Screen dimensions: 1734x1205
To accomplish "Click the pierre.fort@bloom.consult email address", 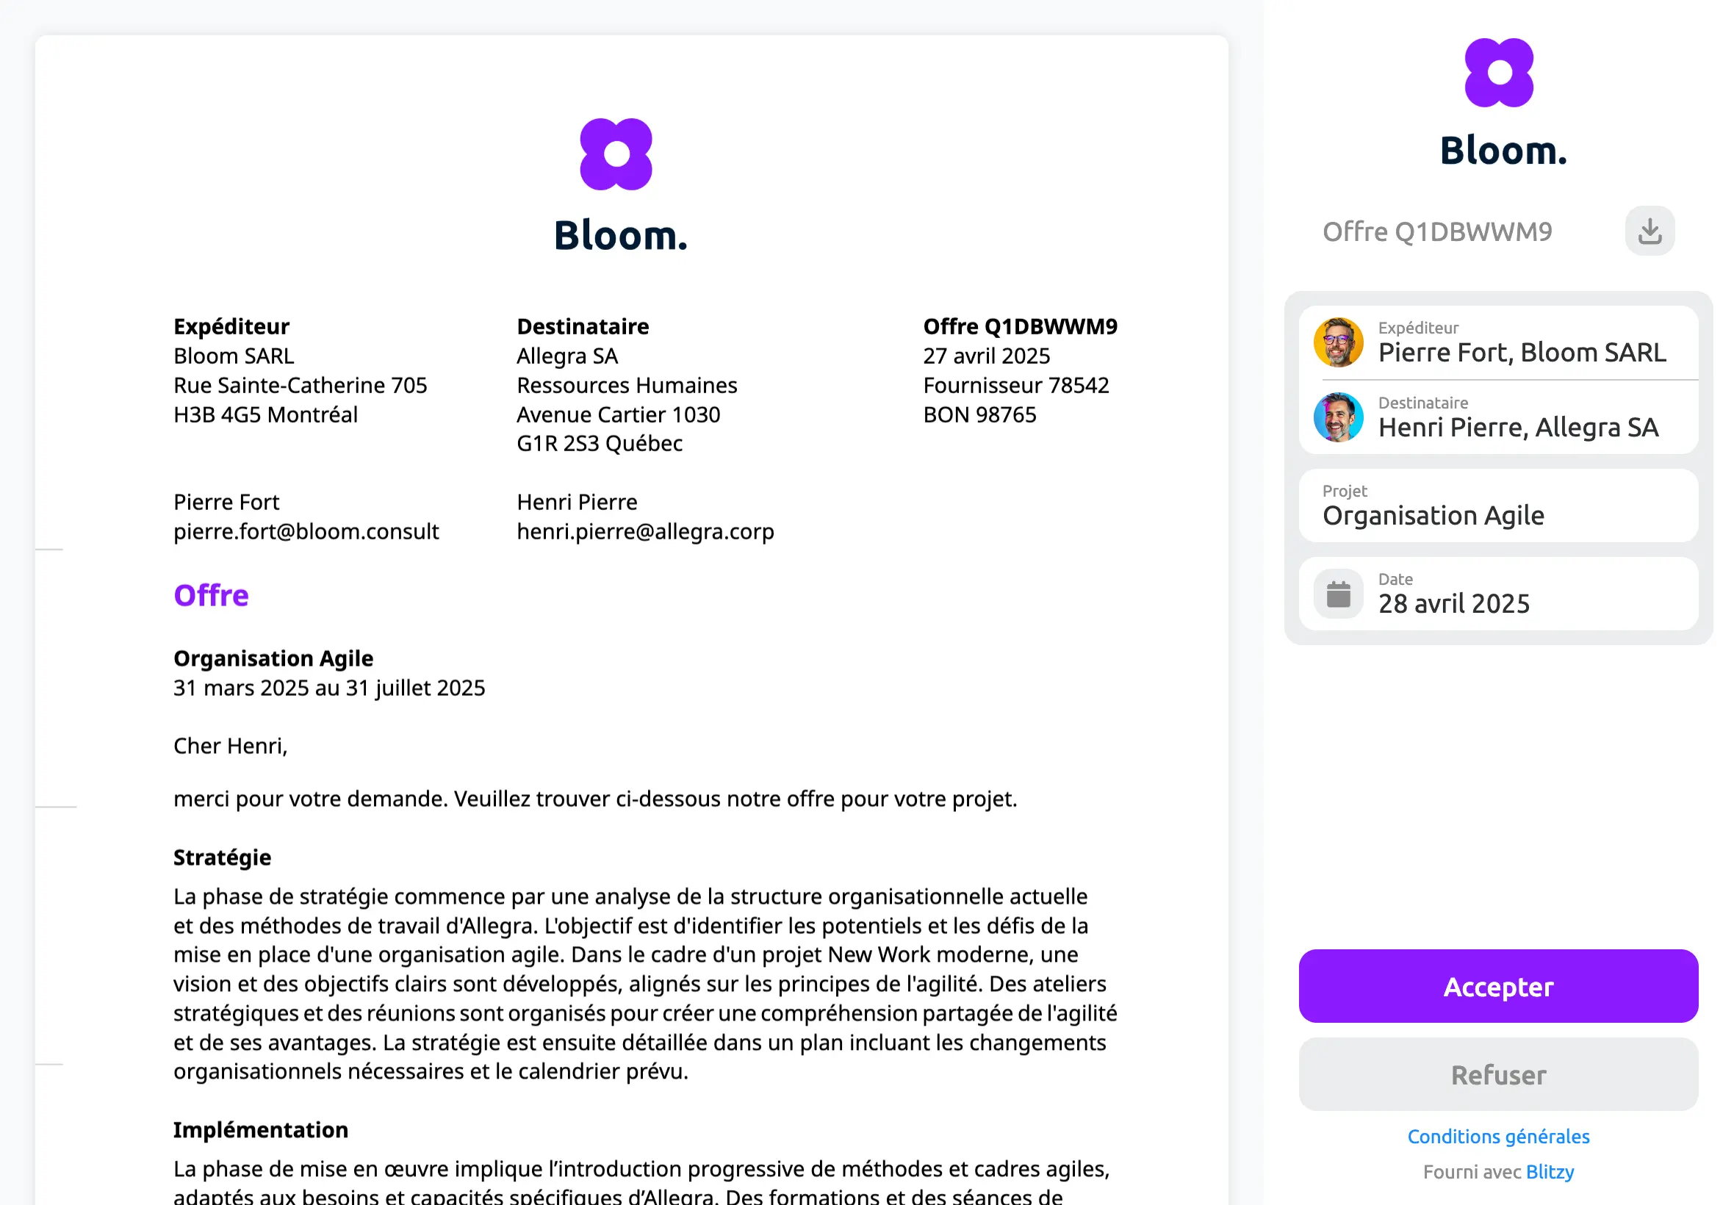I will [x=306, y=531].
